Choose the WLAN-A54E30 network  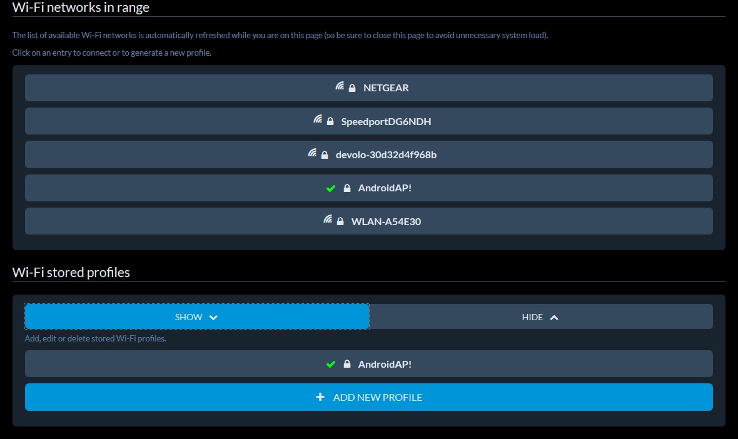coord(368,221)
